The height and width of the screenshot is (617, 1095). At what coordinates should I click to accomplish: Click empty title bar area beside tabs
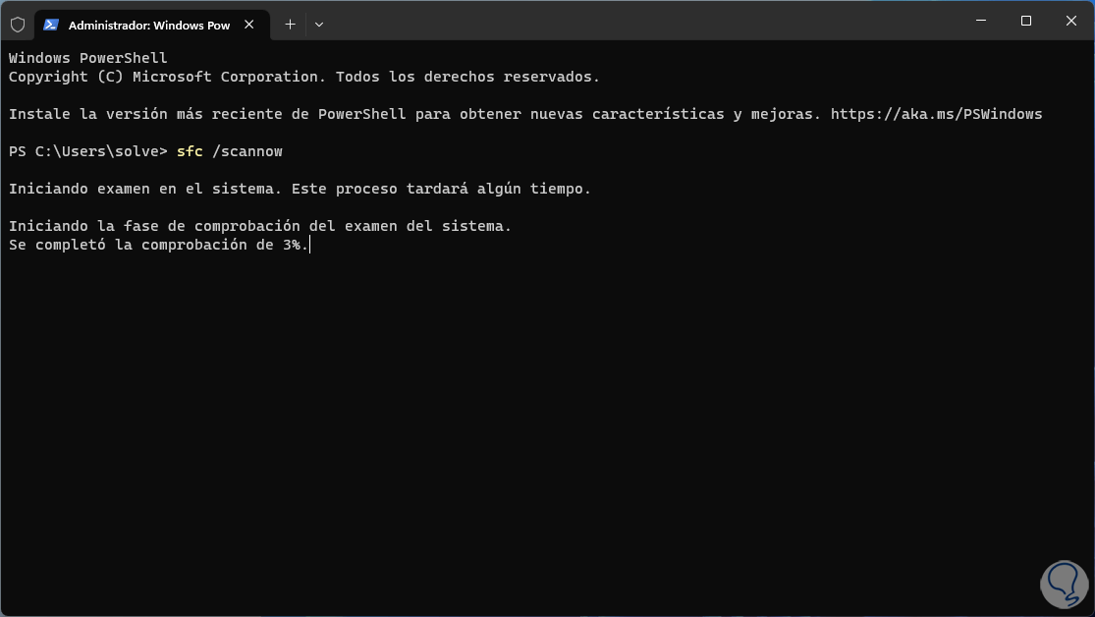(x=638, y=22)
